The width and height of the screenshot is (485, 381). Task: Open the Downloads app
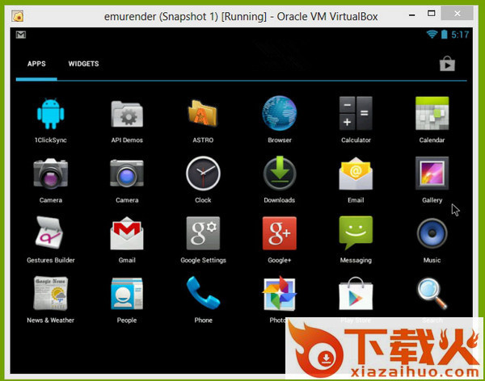pyautogui.click(x=280, y=174)
